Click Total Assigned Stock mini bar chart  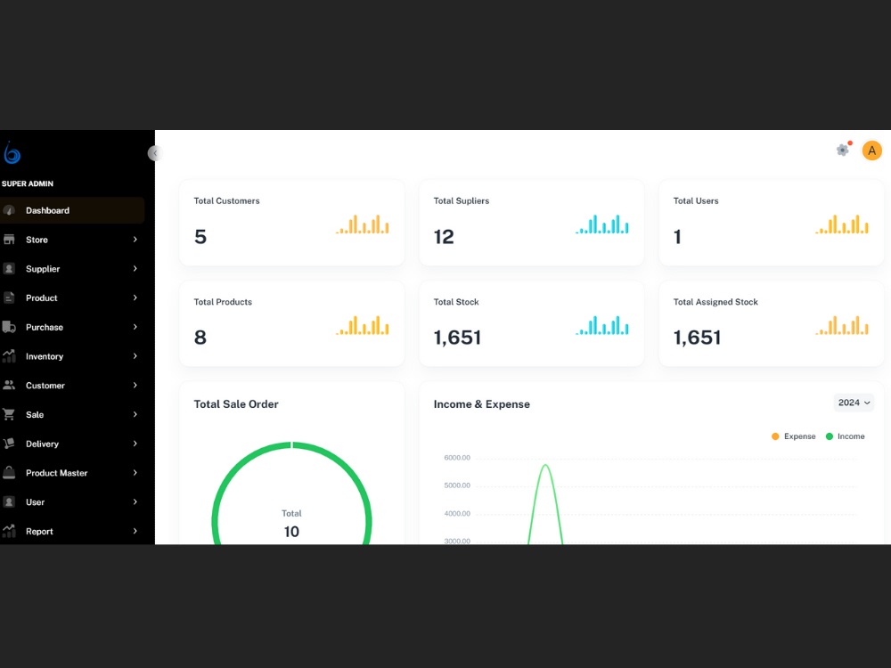842,325
